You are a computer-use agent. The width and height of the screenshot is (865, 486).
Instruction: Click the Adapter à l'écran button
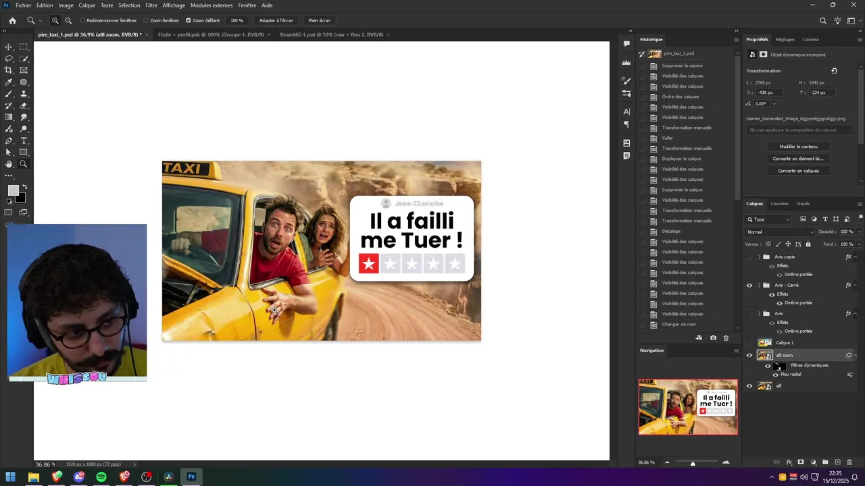(276, 21)
